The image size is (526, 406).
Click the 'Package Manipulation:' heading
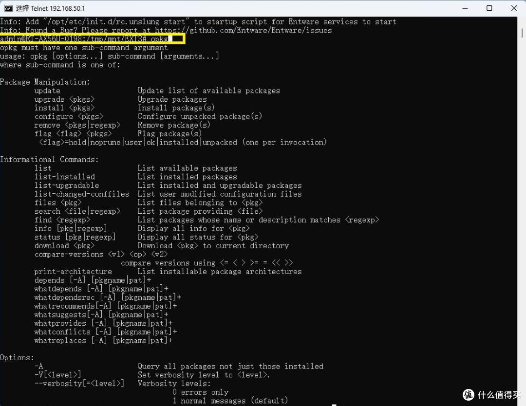coord(45,82)
